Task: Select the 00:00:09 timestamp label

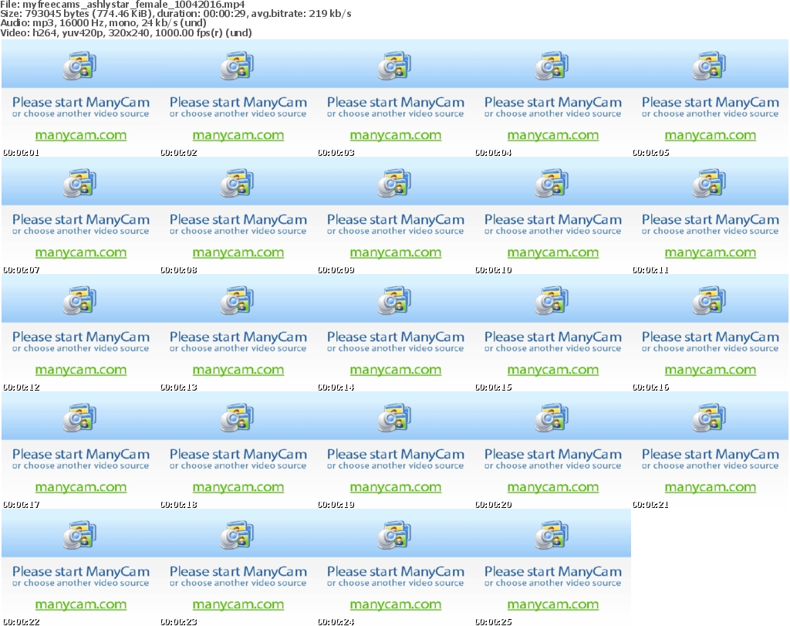Action: coord(336,270)
